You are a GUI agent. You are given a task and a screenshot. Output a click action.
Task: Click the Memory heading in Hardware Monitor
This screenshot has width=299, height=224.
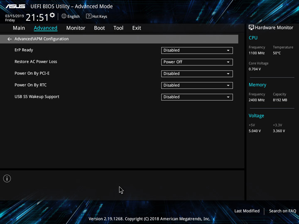click(x=257, y=85)
